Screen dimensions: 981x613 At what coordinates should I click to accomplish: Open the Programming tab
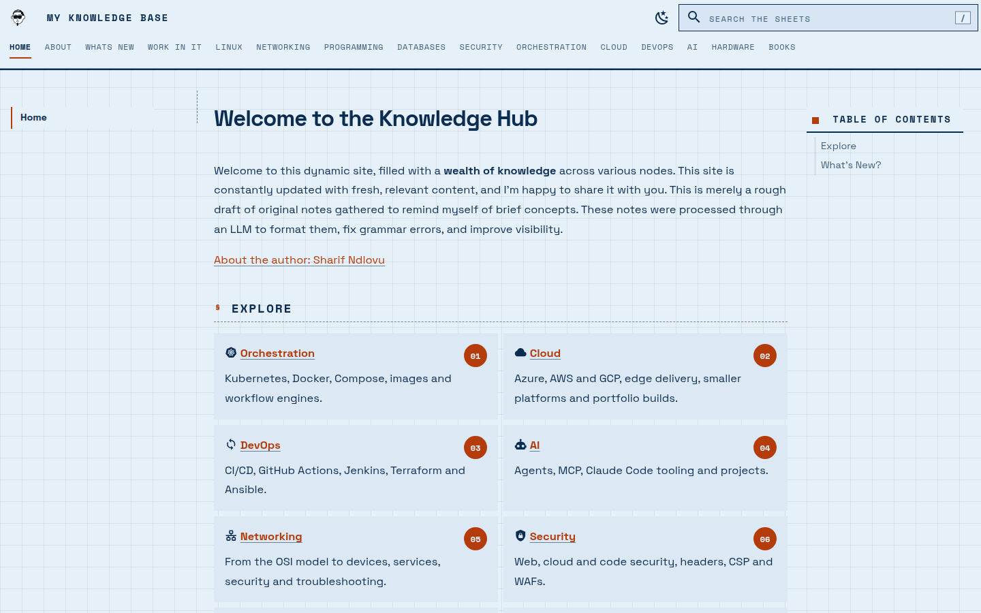click(x=354, y=48)
